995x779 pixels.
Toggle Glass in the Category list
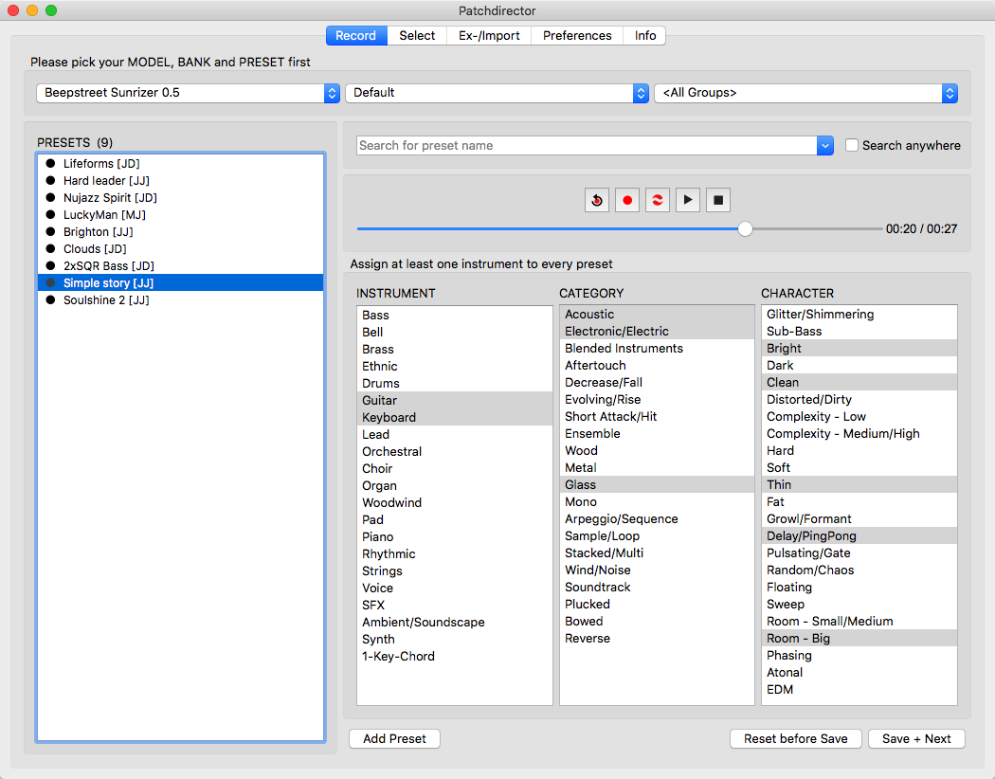(x=657, y=484)
